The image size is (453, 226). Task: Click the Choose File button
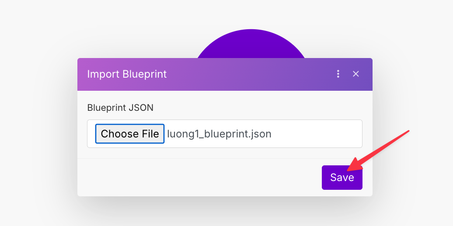[x=130, y=134]
